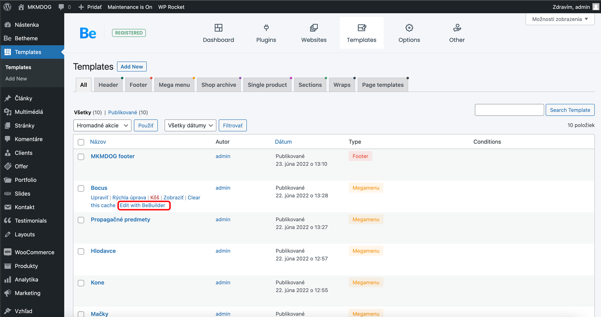Click the WooCommerce icon in sidebar
Viewport: 601px width, 317px height.
8,252
